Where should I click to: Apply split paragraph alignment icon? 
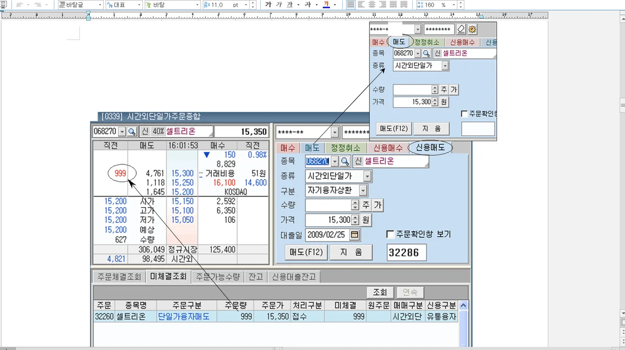(404, 5)
